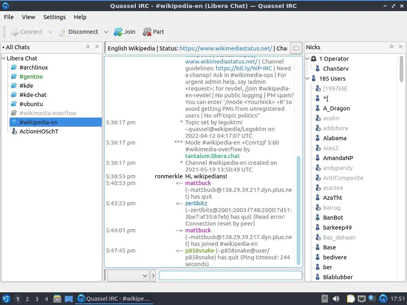Viewport: 407px width, 305px height.
Task: Click the volume tray icon
Action: click(335, 299)
